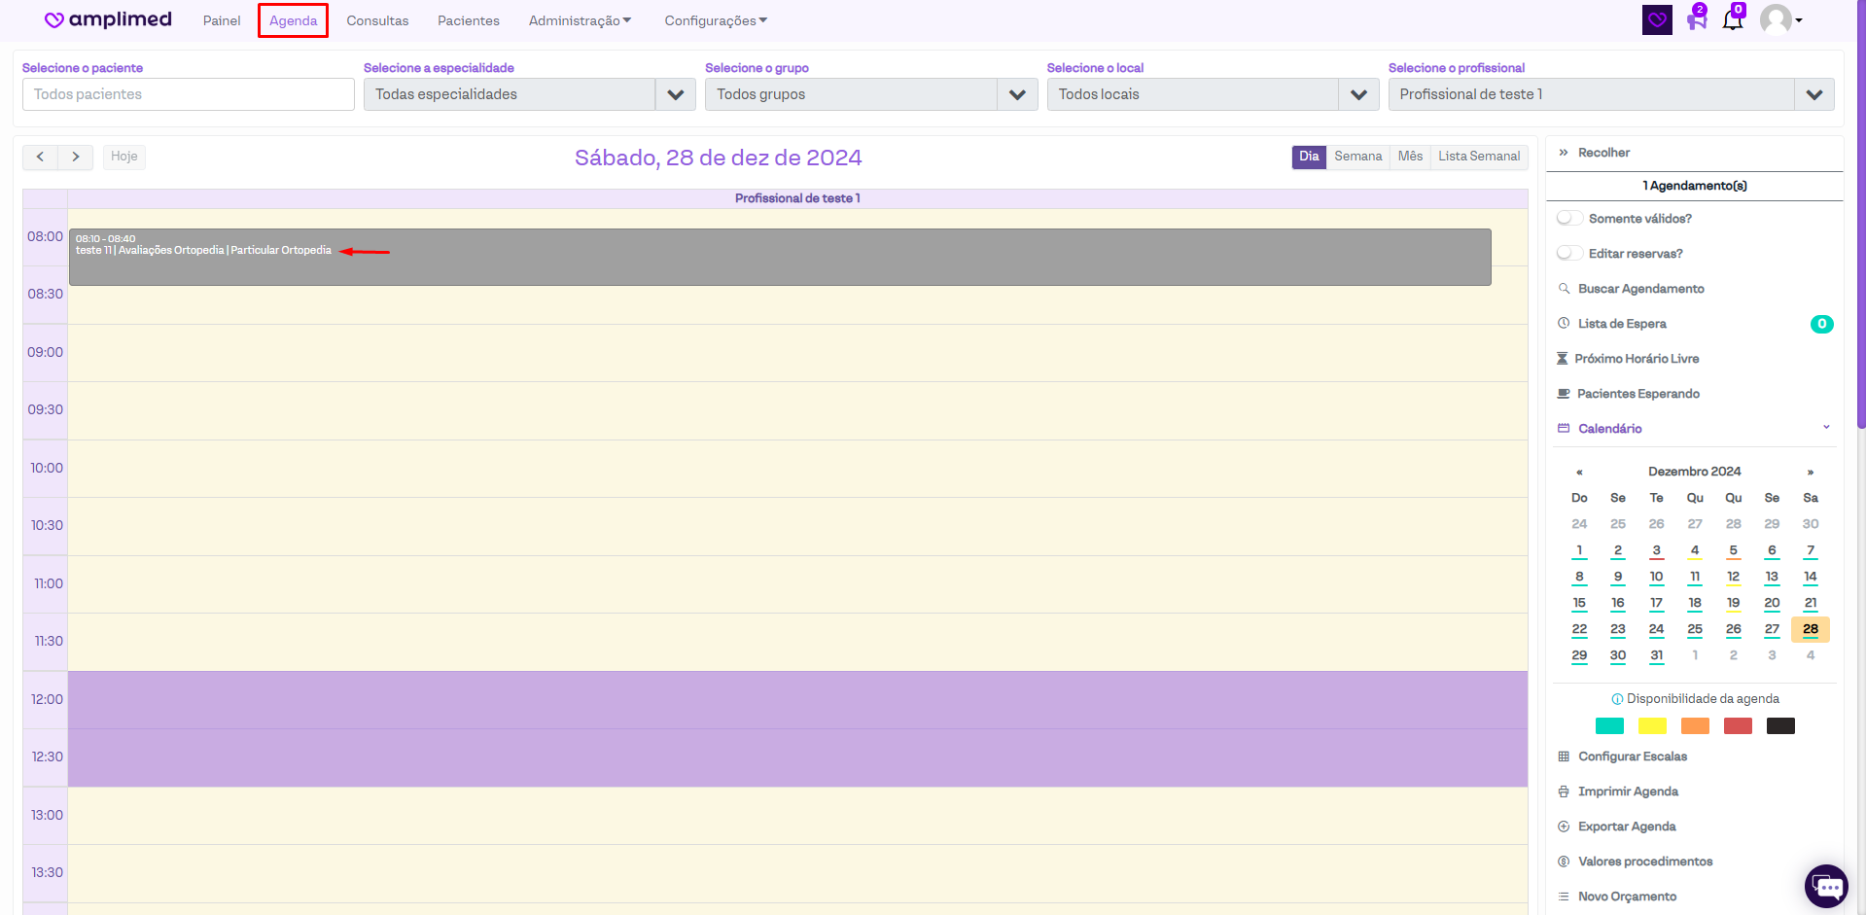Screen dimensions: 1866x915
Task: Click the Todos pacientes search field
Action: [189, 94]
